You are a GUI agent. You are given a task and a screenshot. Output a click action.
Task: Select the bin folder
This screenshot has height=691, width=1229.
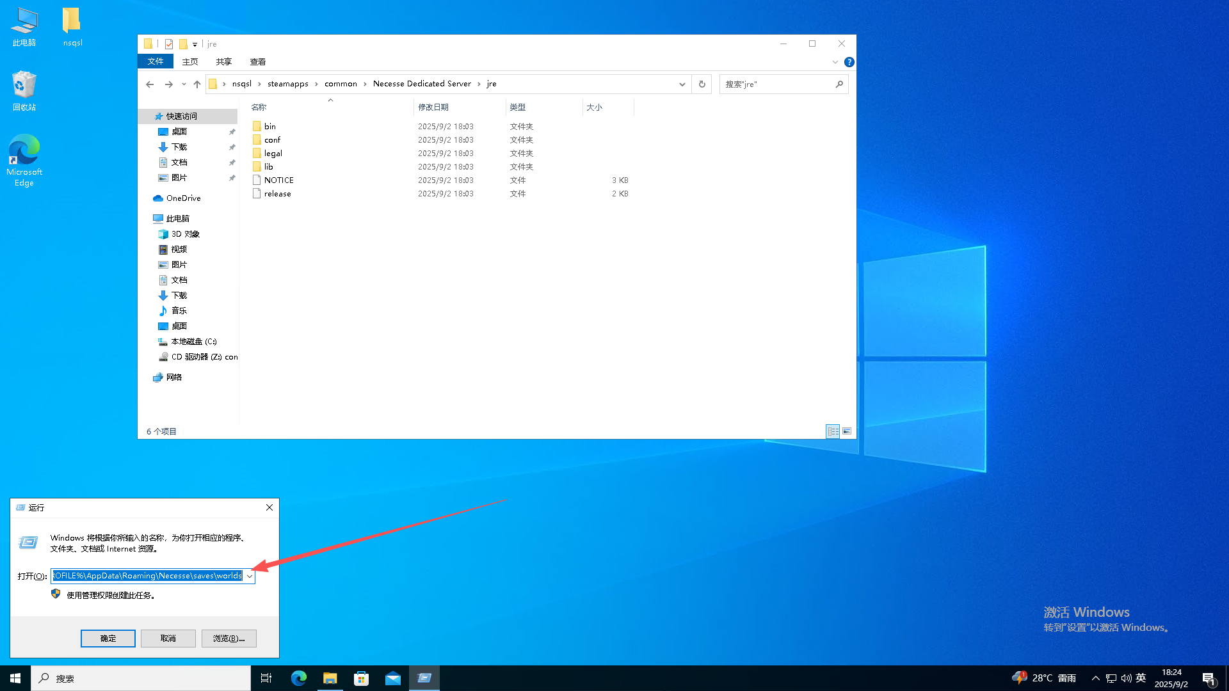click(x=270, y=127)
